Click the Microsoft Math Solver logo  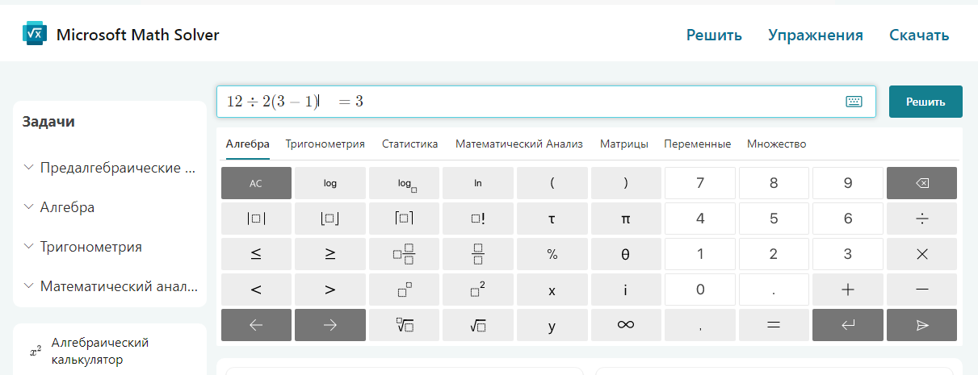click(x=36, y=34)
